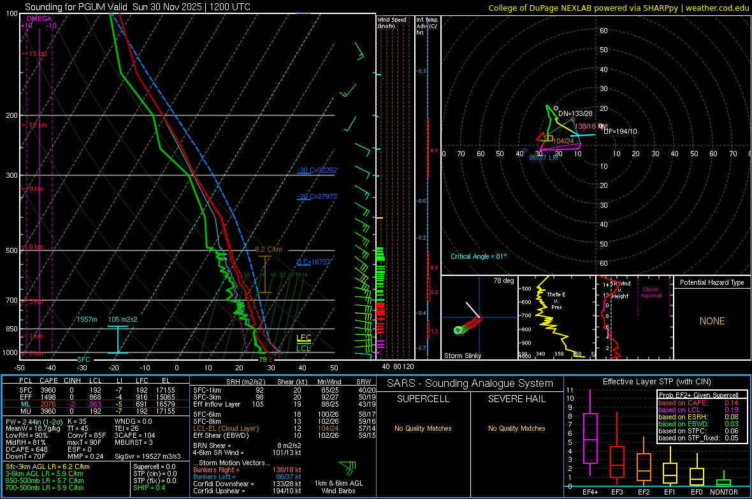Click the Corfidi Downshear label

[x=224, y=484]
